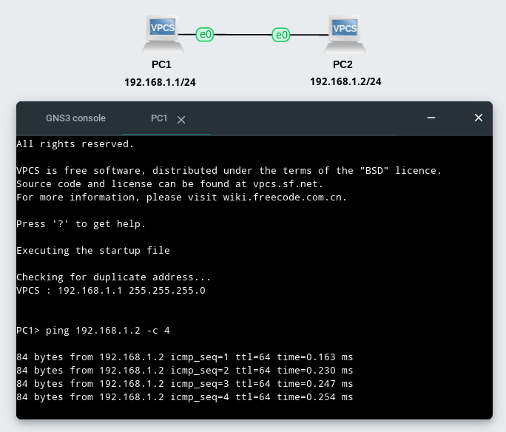Click the icmp_seq=2 ping reply line
The width and height of the screenshot is (506, 432).
coord(185,371)
